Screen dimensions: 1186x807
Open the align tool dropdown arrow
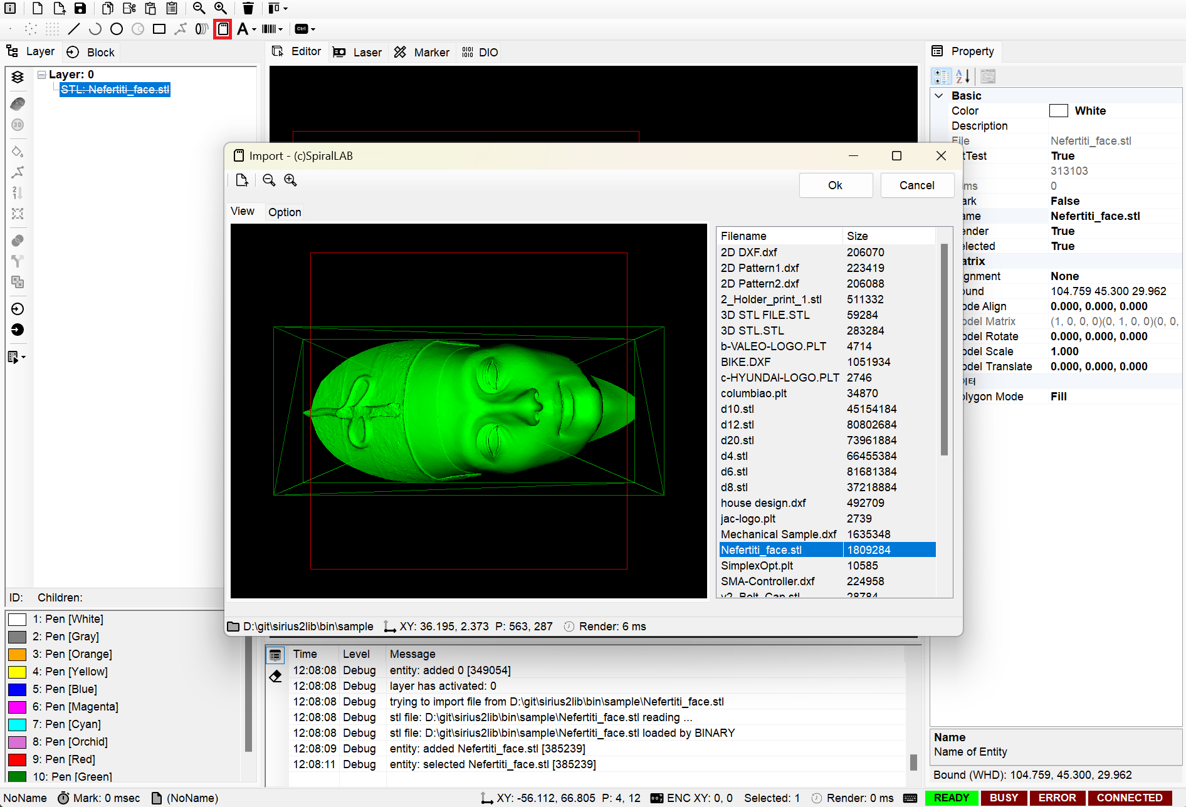[285, 9]
